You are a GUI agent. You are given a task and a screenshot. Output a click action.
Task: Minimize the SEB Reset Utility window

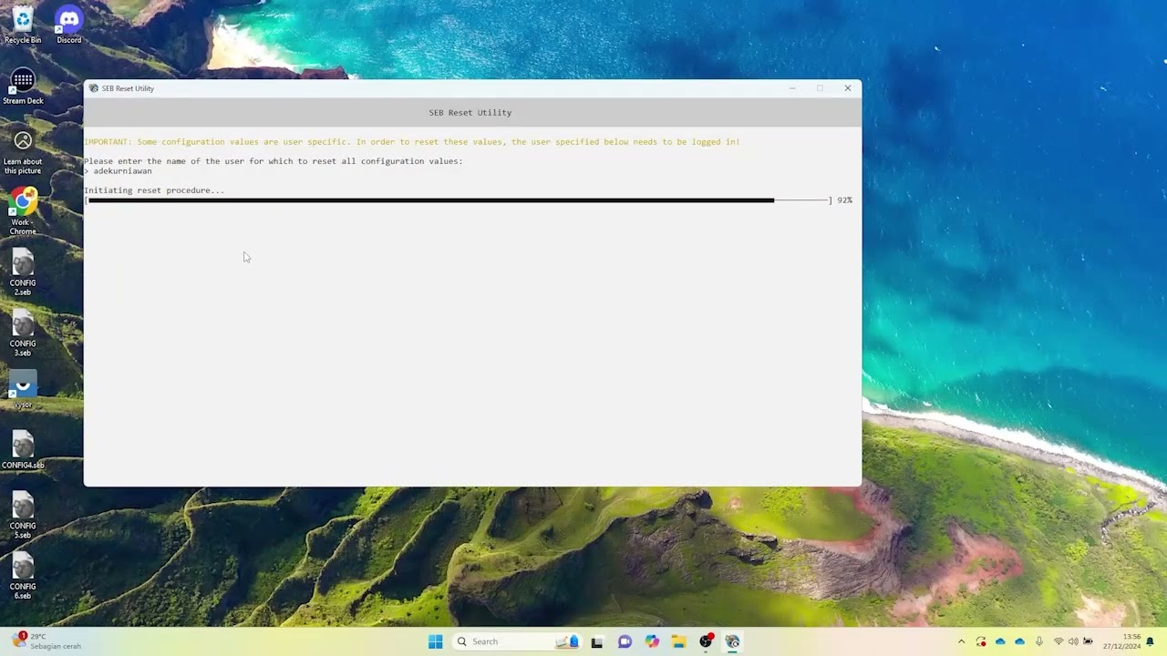[x=792, y=88]
